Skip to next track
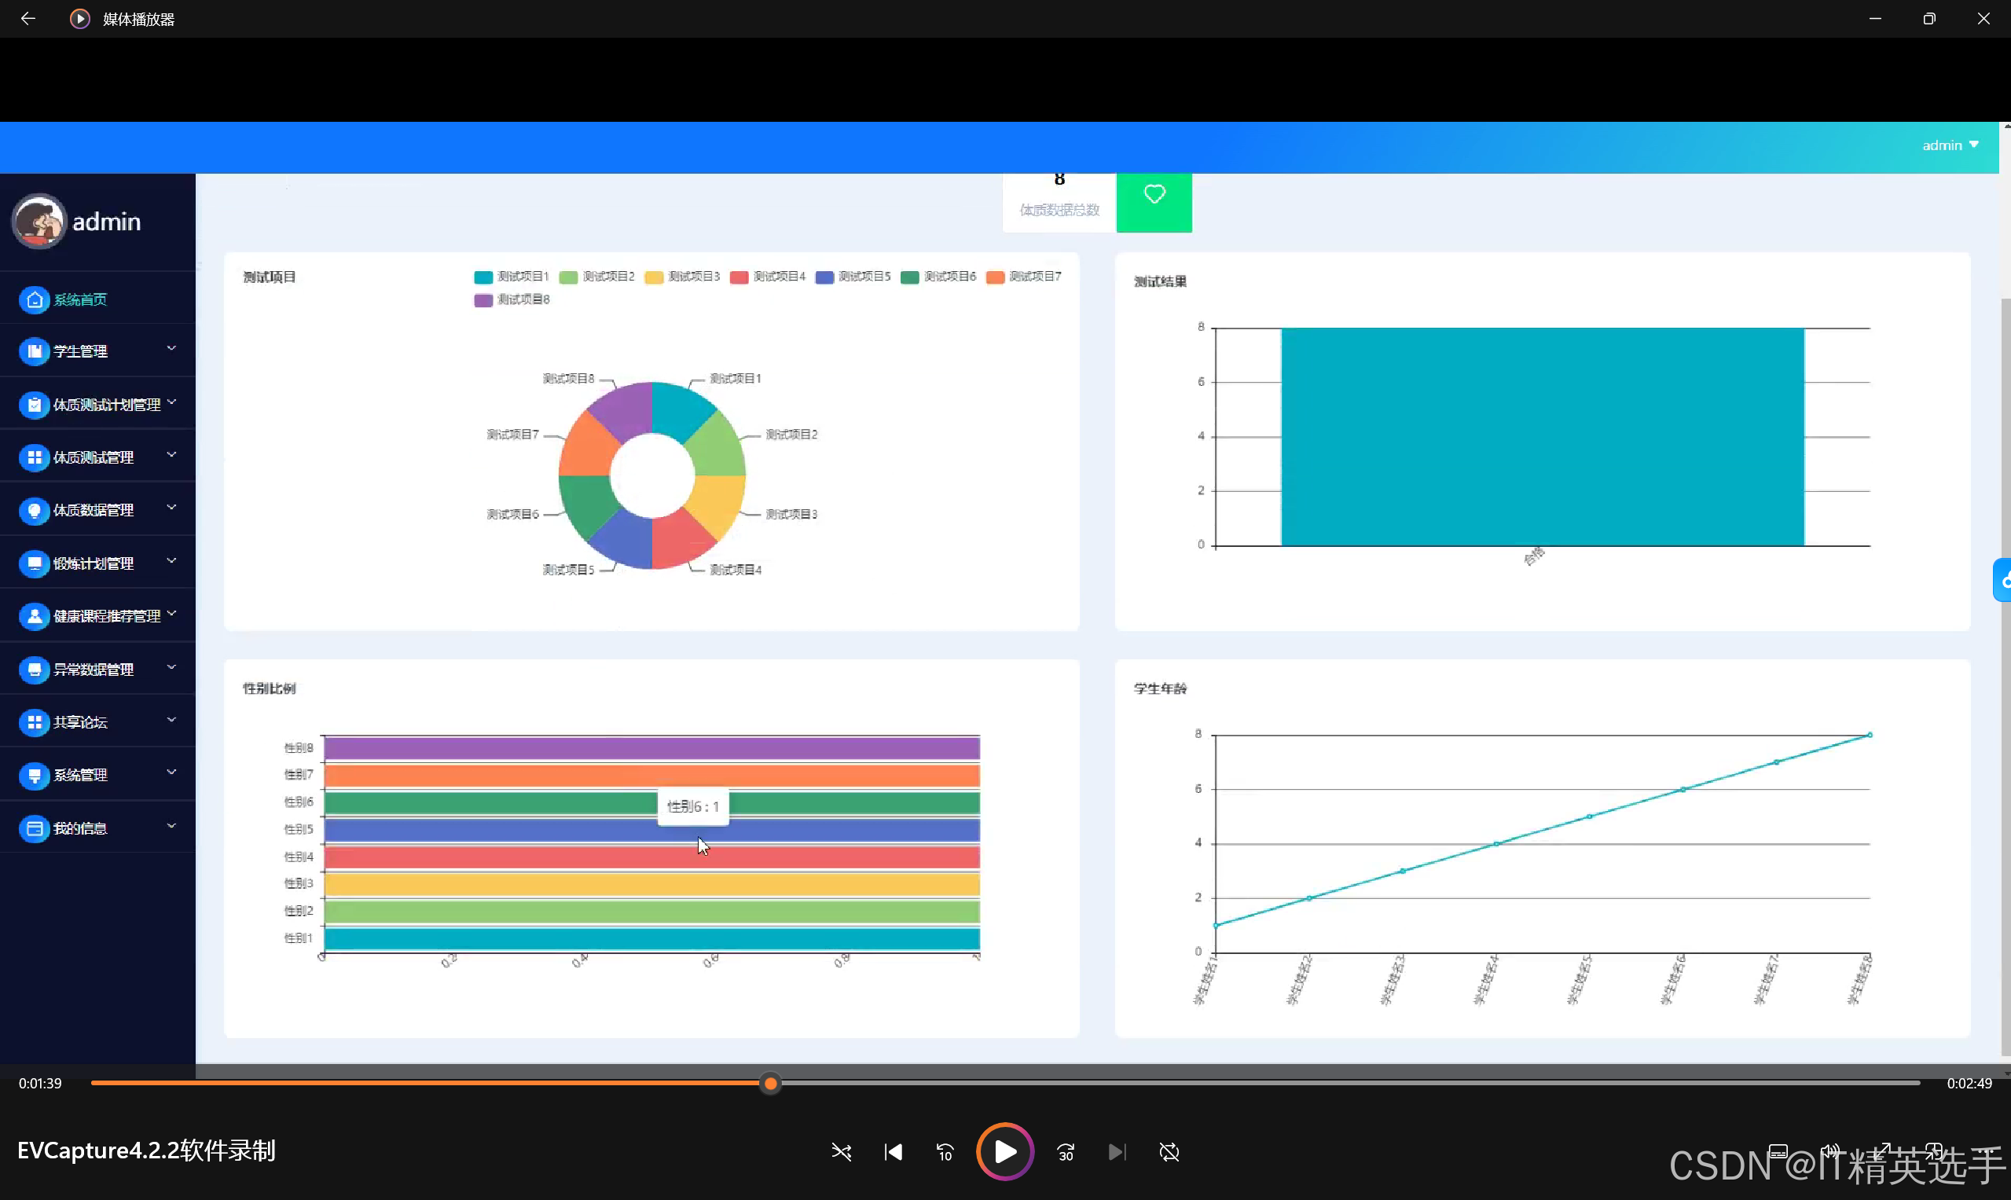Viewport: 2011px width, 1200px height. pos(1117,1152)
